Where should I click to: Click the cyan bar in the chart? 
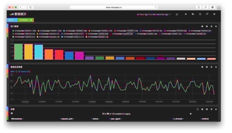point(39,52)
